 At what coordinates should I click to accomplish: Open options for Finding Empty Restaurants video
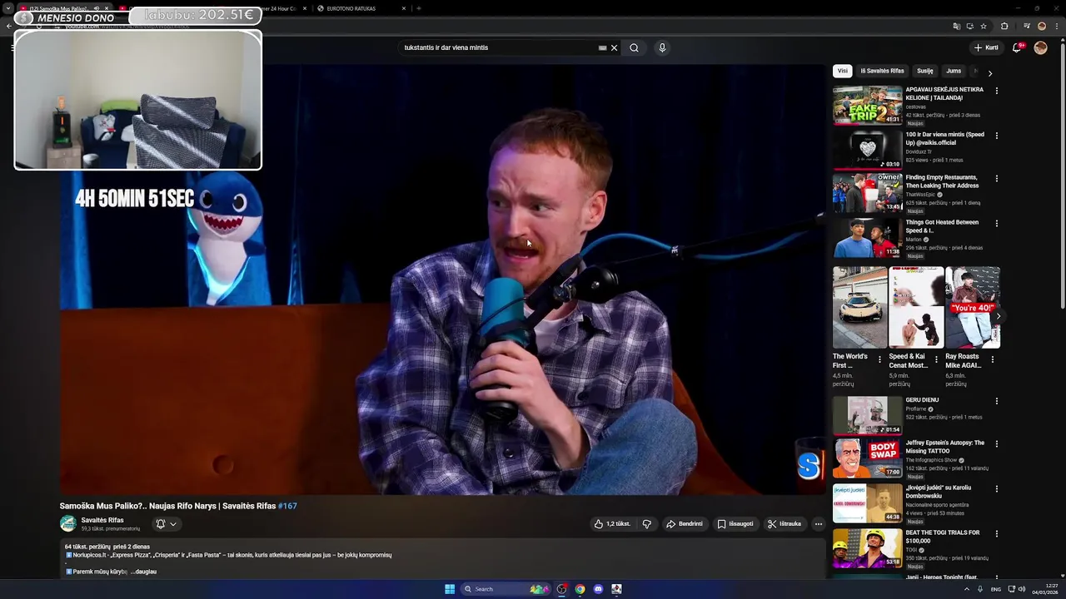point(996,179)
